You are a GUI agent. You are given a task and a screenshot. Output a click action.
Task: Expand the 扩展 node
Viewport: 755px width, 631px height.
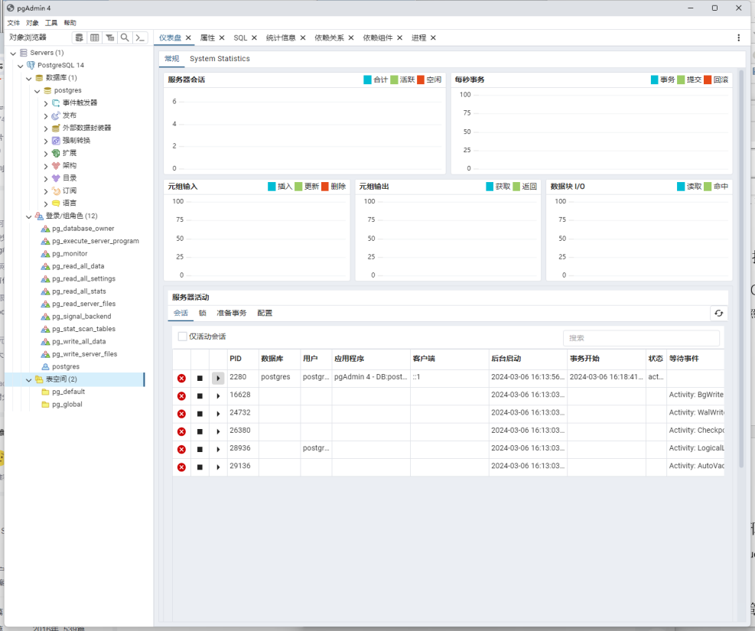click(46, 154)
